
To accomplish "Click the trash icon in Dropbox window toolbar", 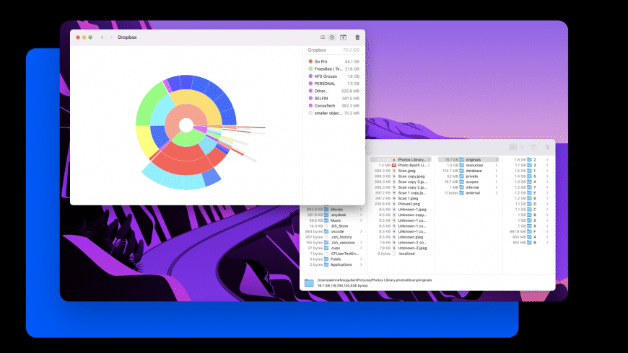I will click(357, 37).
